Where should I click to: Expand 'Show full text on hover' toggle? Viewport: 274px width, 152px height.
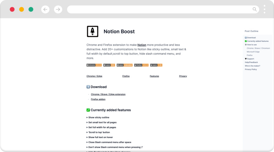pyautogui.click(x=101, y=137)
